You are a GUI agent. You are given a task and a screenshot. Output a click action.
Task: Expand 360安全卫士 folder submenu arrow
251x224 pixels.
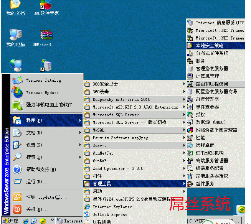184,84
